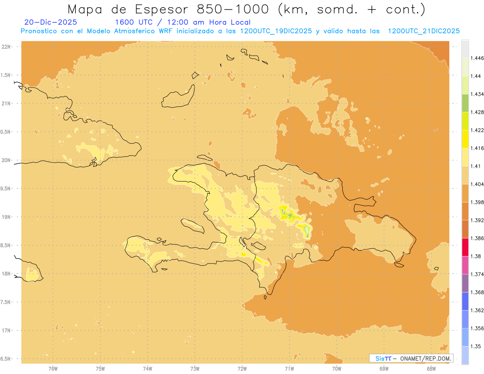Click the legend value '1.386'

478,238
